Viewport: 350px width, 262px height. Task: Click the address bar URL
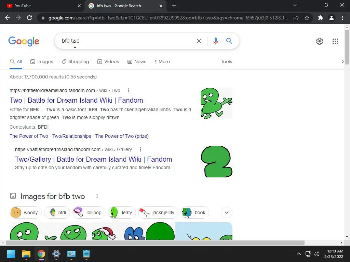[168, 18]
